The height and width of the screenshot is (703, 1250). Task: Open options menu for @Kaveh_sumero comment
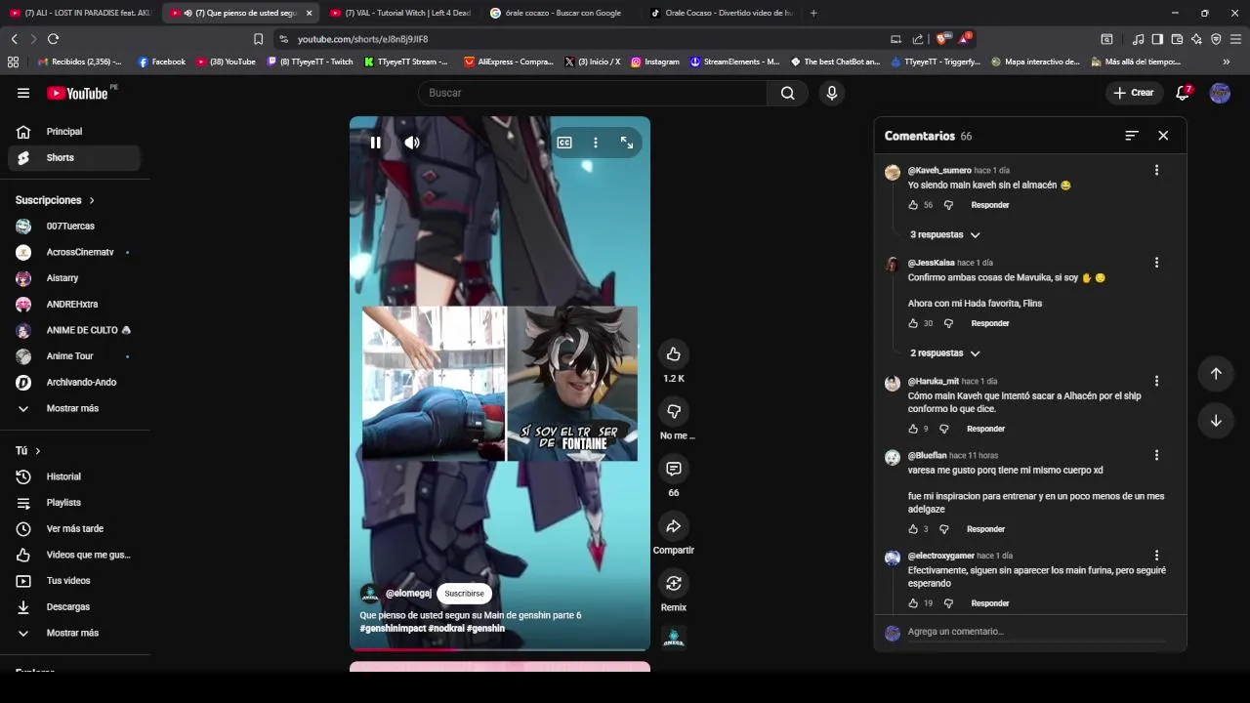coord(1156,170)
